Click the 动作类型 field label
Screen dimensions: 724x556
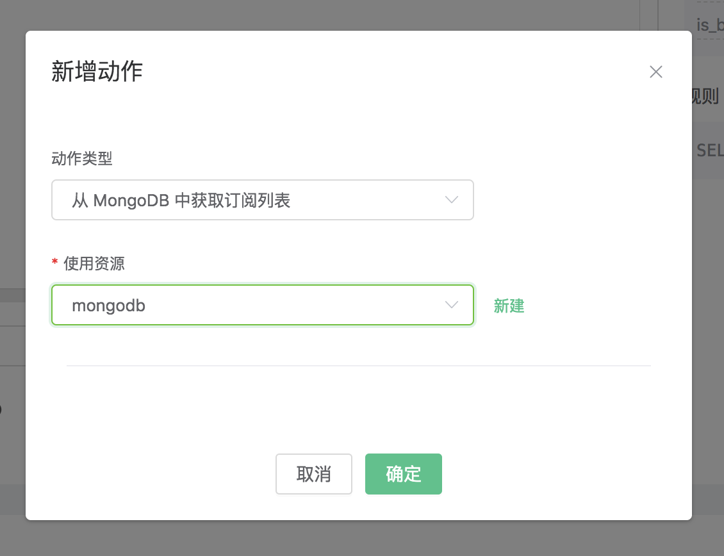(x=82, y=158)
